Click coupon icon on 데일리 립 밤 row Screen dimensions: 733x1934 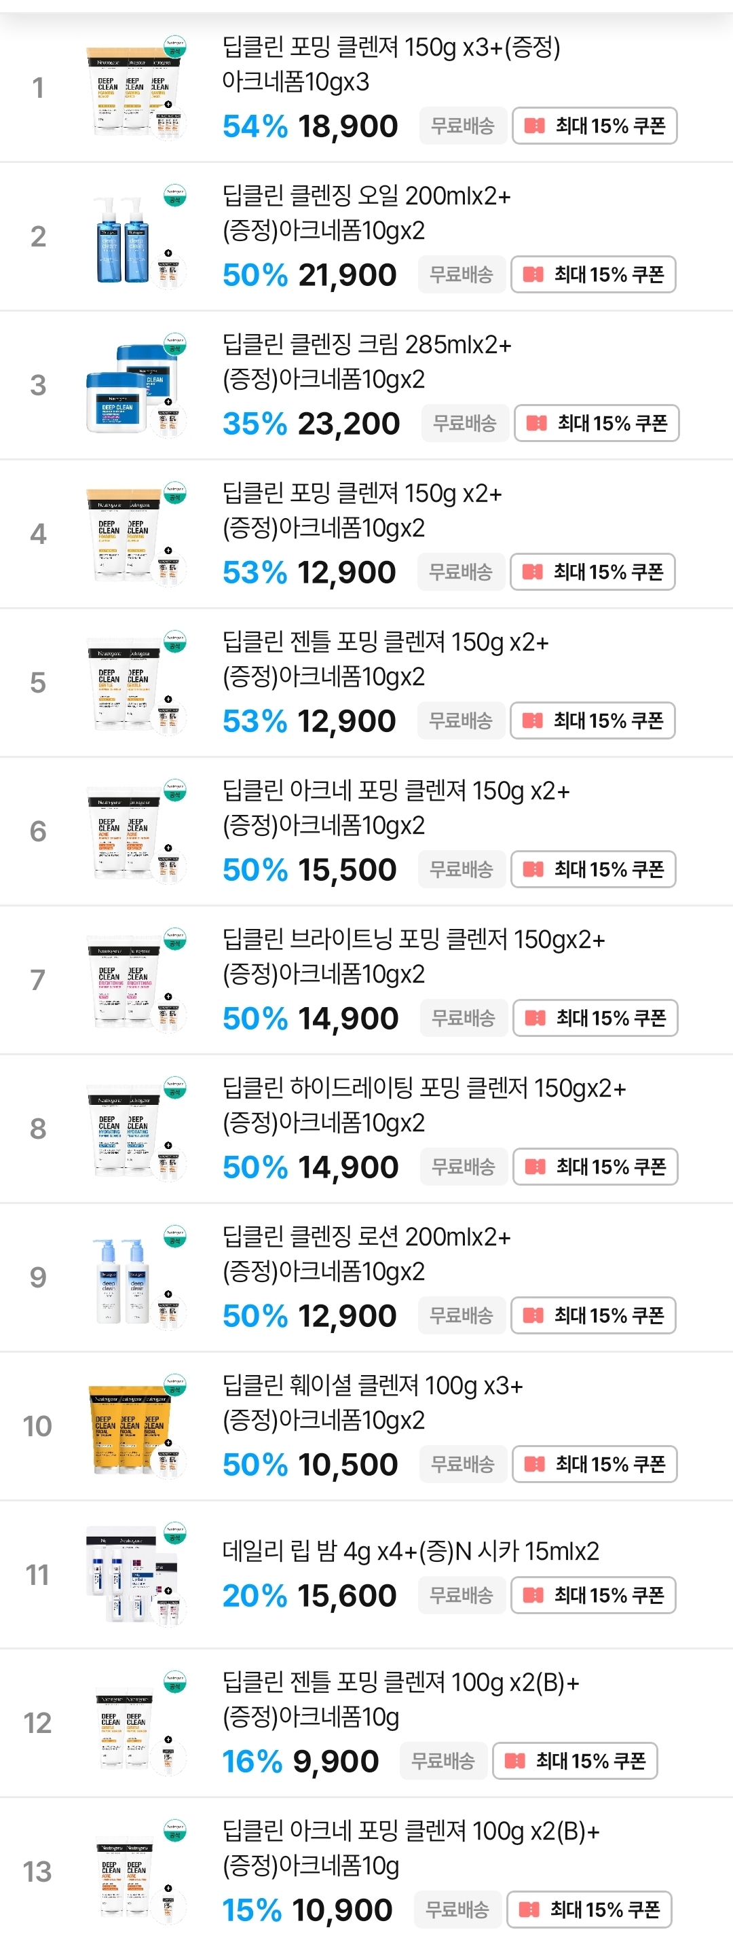pyautogui.click(x=533, y=1594)
